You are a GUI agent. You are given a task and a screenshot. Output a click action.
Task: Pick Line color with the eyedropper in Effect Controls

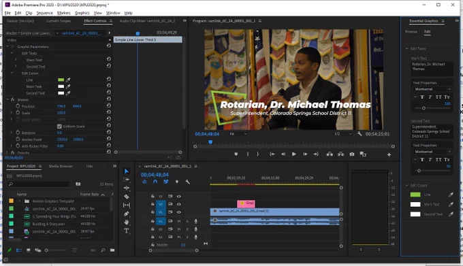coord(68,80)
